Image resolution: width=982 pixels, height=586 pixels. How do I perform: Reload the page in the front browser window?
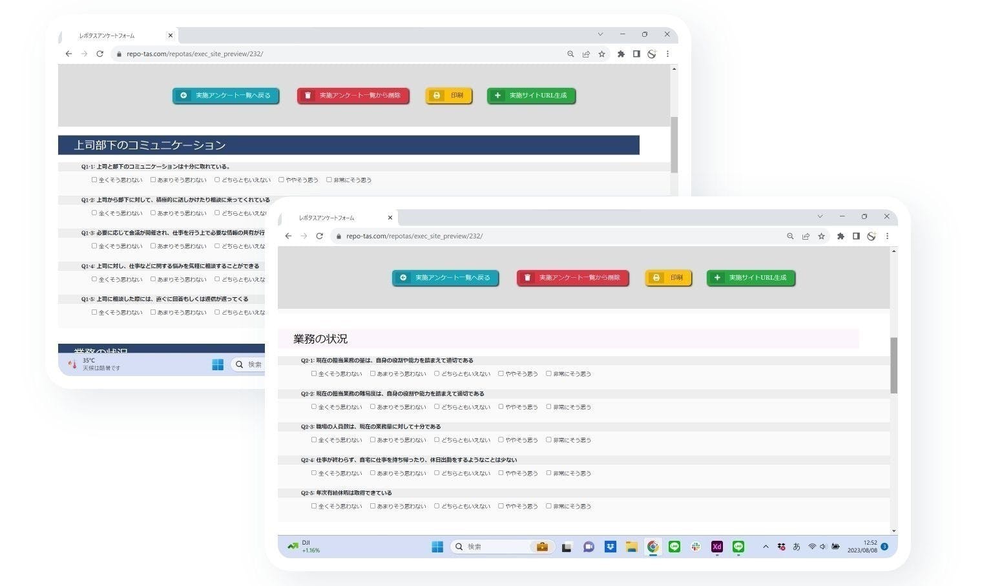(x=319, y=236)
